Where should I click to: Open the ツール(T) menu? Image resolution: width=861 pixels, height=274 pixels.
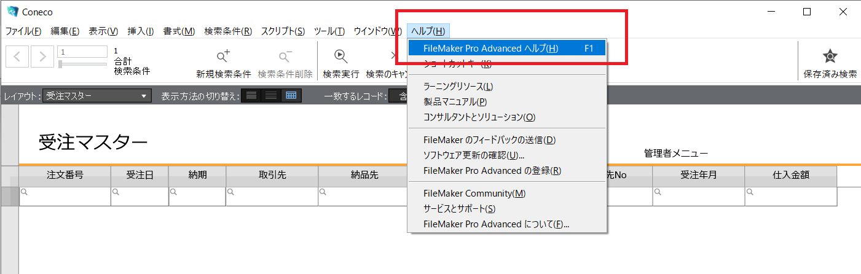(329, 31)
